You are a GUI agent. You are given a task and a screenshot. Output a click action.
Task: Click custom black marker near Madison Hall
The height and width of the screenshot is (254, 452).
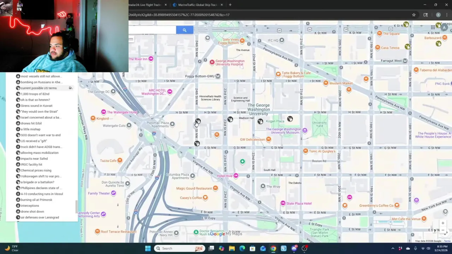[230, 119]
